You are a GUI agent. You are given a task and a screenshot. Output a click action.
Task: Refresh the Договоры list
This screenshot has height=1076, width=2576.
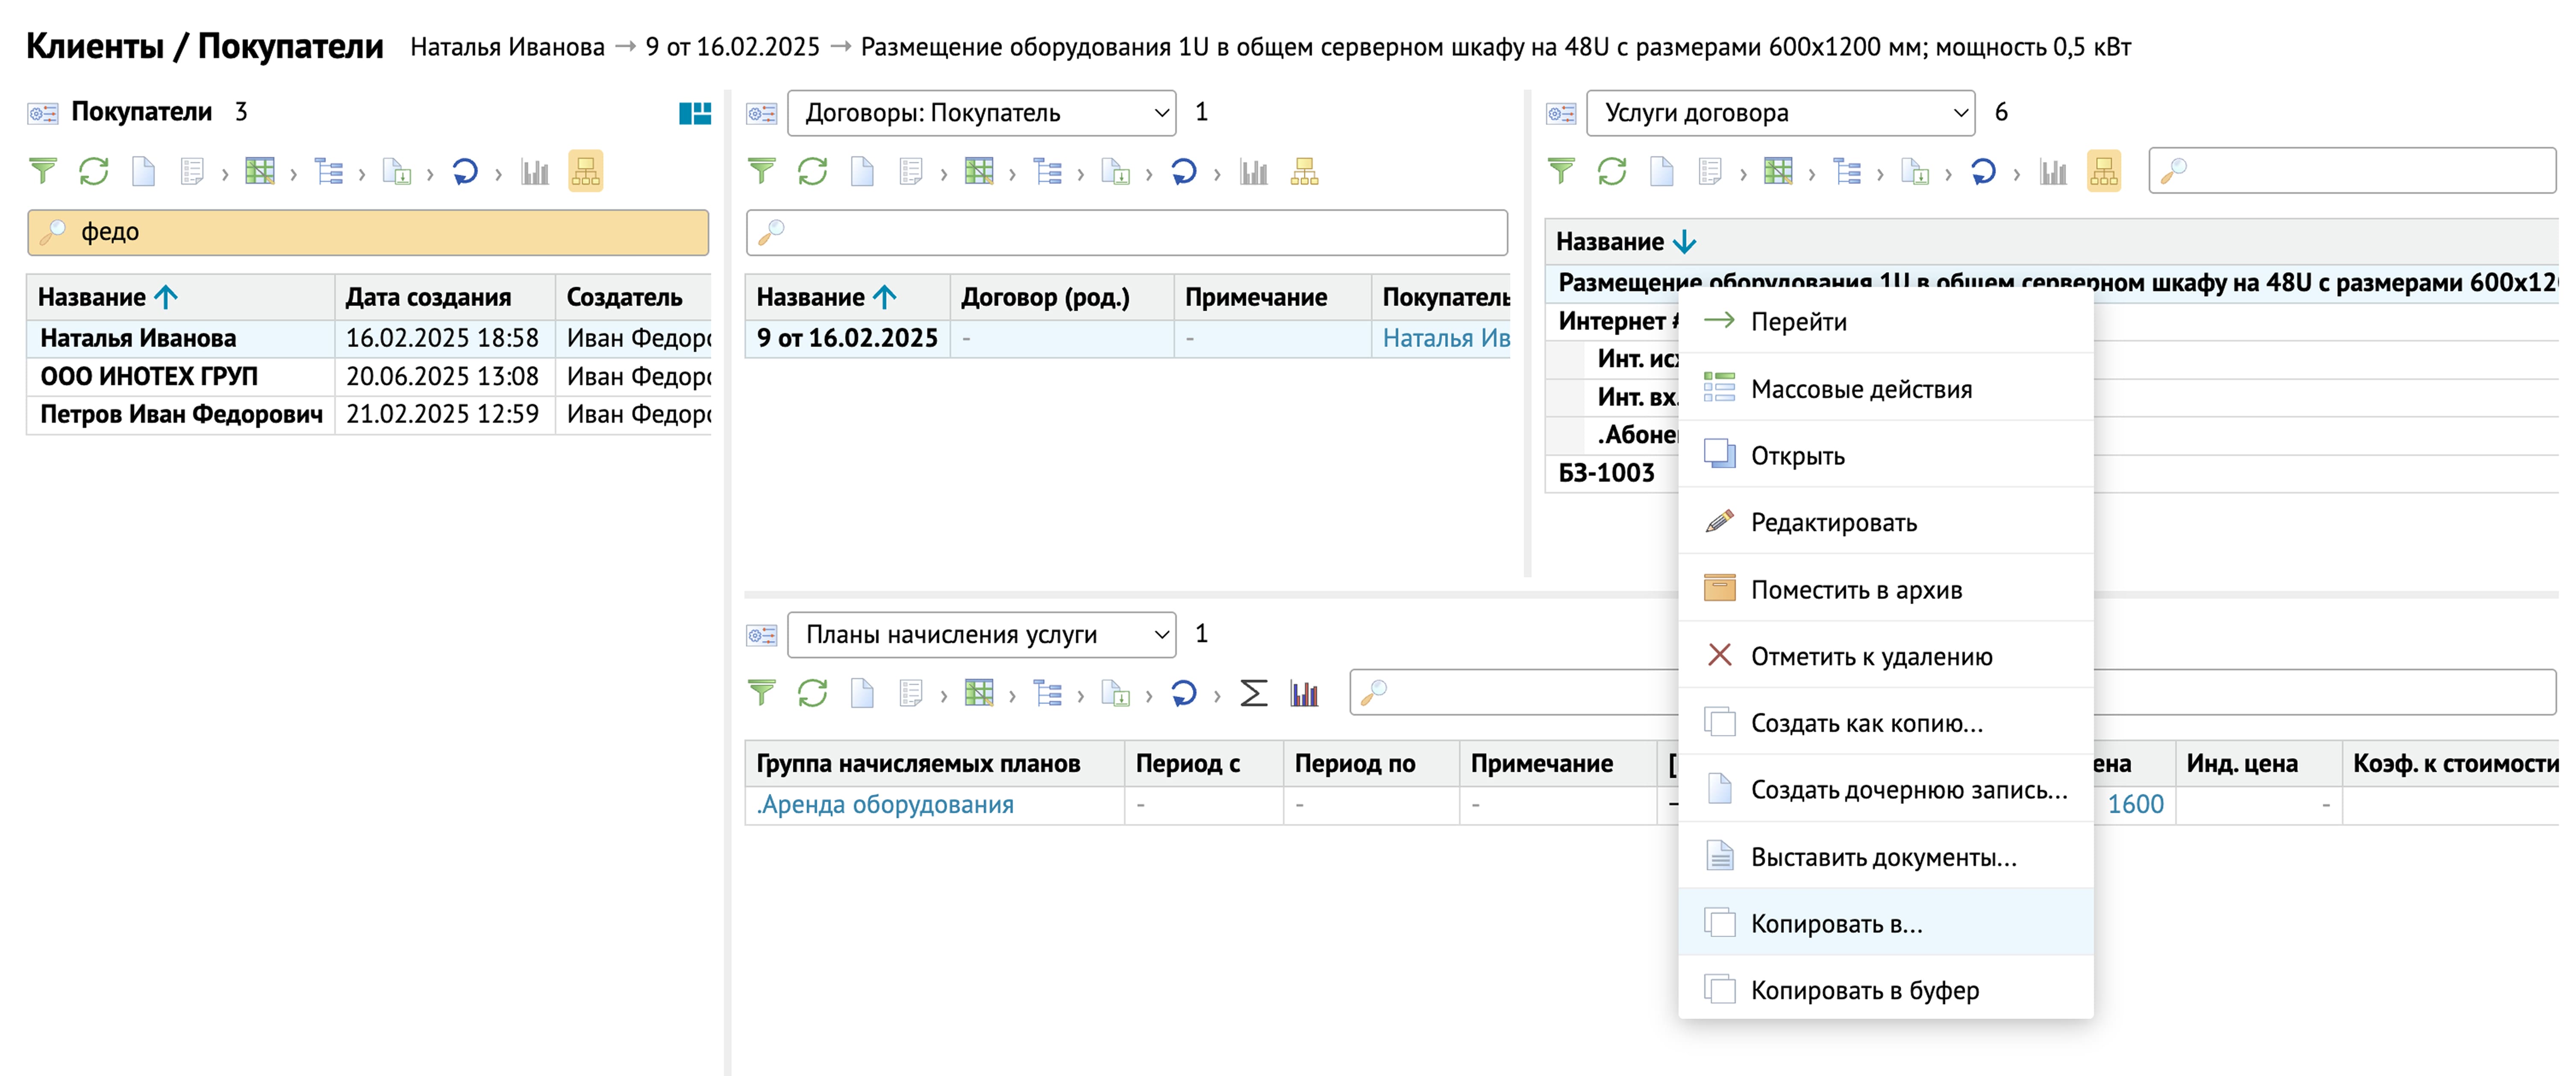click(x=813, y=172)
